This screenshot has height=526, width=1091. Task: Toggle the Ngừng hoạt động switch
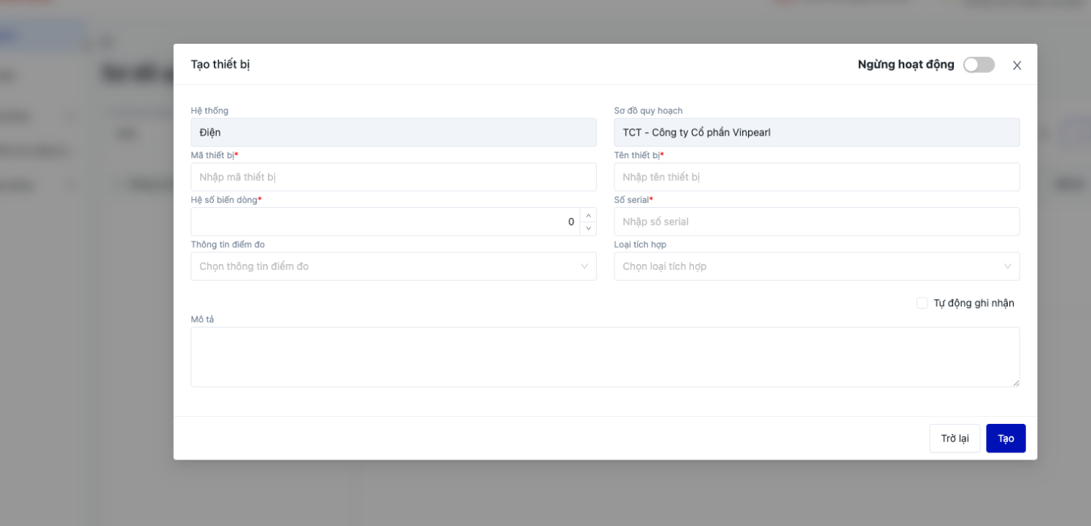[x=978, y=65]
